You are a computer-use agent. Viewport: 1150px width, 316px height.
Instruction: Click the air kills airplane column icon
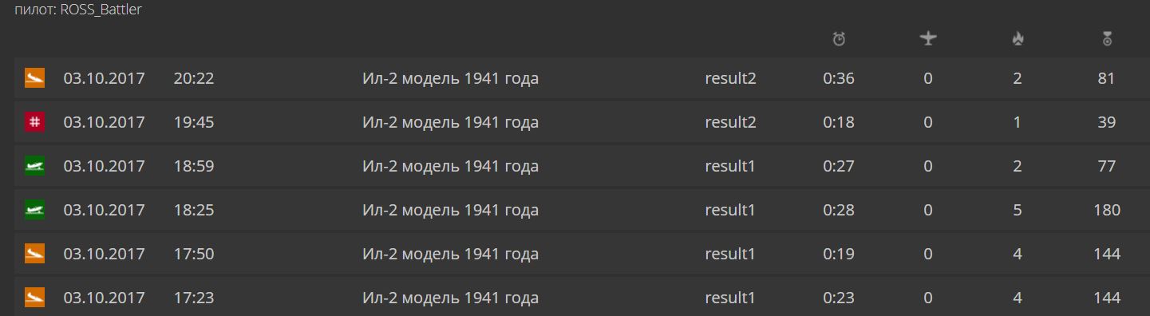(x=927, y=38)
